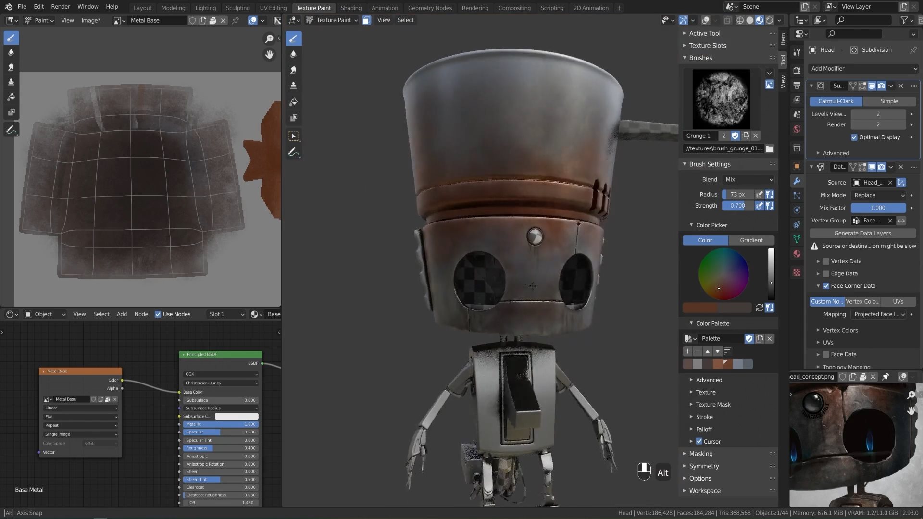Toggle Use Nodes in the shader editor
Viewport: 923px width, 519px height.
click(158, 314)
